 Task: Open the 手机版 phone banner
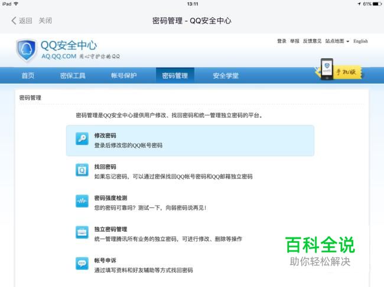pos(339,70)
